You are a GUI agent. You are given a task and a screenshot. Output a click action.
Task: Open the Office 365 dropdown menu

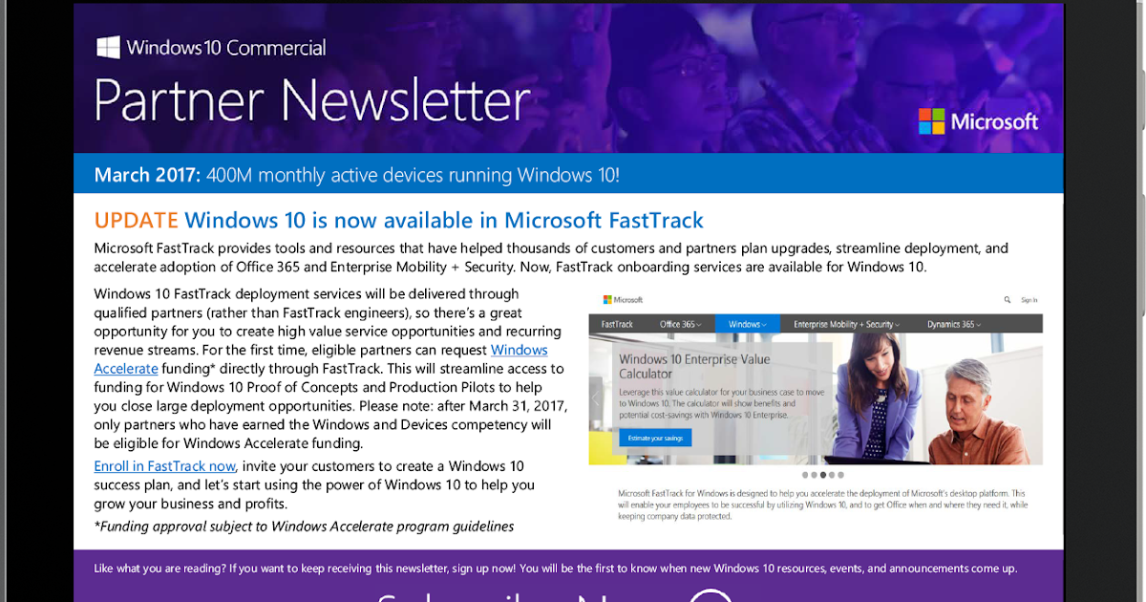pos(680,324)
